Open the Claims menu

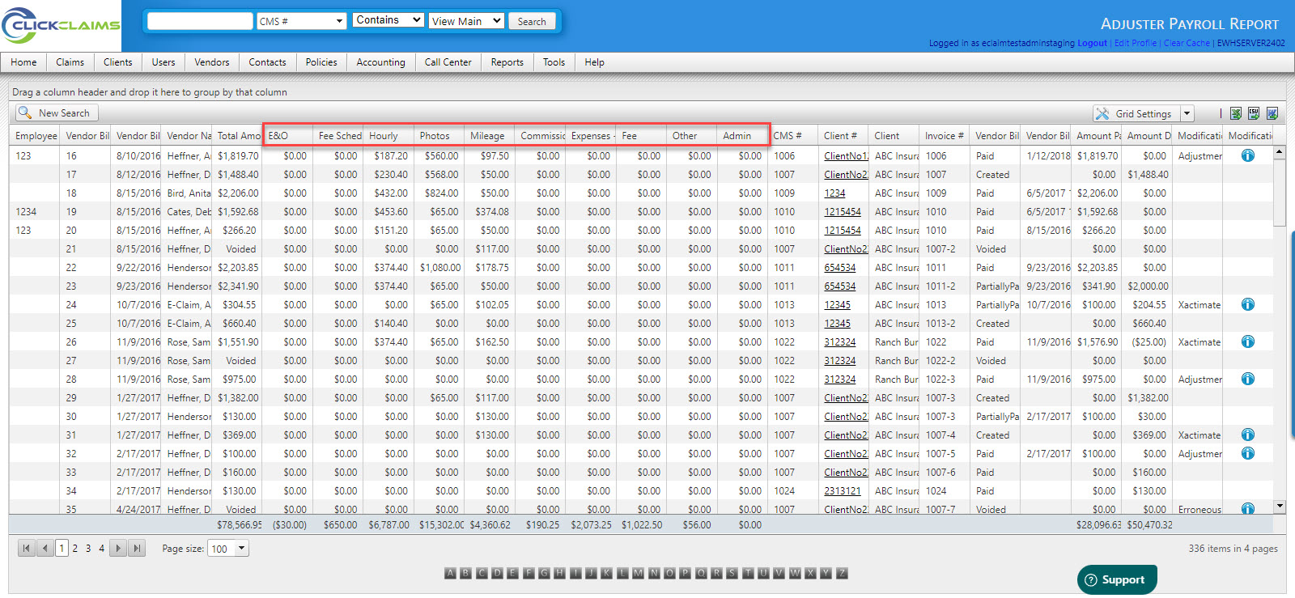click(70, 62)
